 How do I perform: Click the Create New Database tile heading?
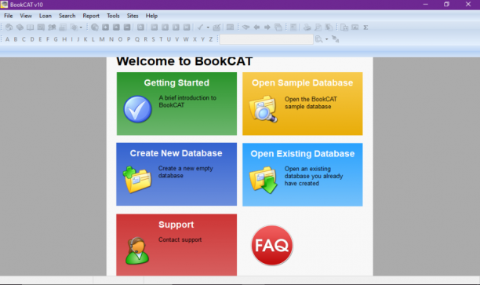point(176,153)
